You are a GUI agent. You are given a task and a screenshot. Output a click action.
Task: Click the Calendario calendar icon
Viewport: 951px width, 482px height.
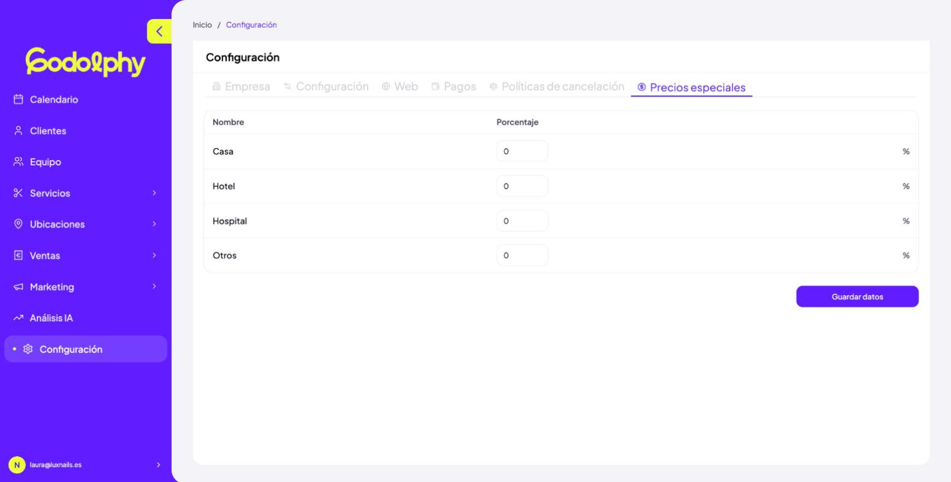click(18, 100)
